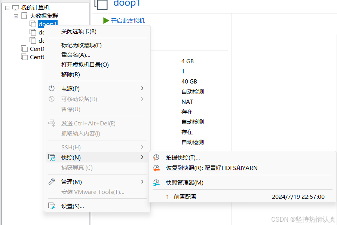Select 标记为收藏项(F) menu entry

click(97, 45)
